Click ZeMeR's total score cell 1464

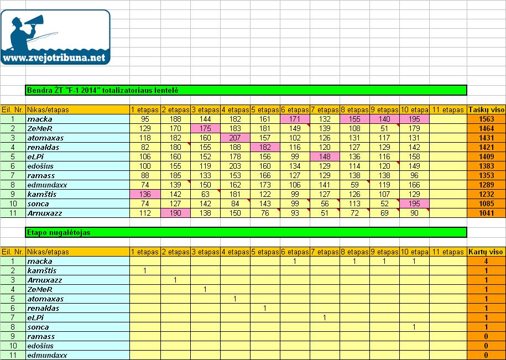(x=486, y=129)
